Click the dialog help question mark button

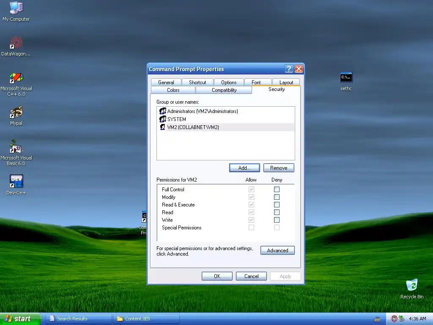pyautogui.click(x=289, y=69)
